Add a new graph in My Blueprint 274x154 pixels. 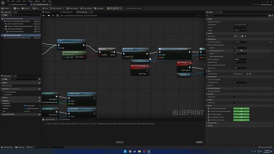coord(39,83)
